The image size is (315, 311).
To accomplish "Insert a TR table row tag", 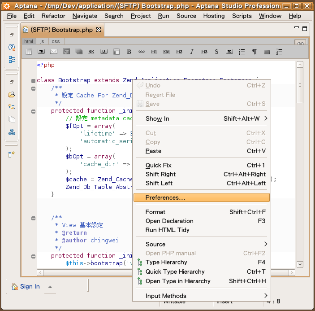I will tap(41, 52).
